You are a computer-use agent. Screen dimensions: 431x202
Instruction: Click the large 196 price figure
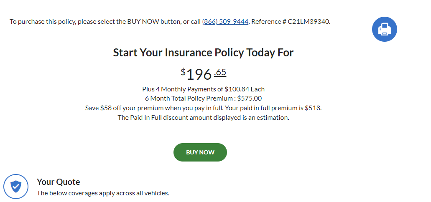199,74
